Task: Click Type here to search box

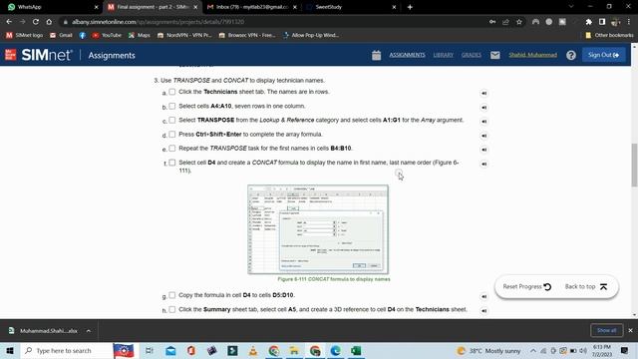Action: click(67, 350)
